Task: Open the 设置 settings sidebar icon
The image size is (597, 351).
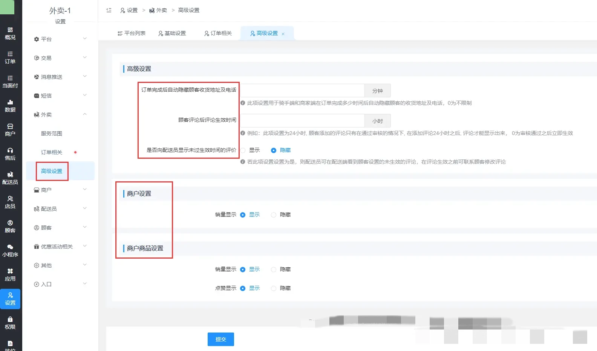Action: [x=10, y=299]
